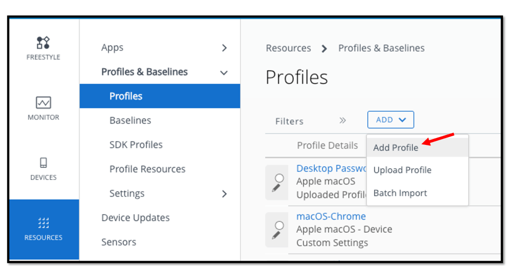Collapse the Profiles & Baselines section

click(224, 72)
